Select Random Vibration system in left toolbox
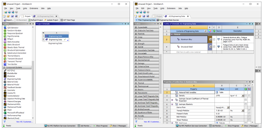The width and height of the screenshot is (265, 128). click(14, 30)
